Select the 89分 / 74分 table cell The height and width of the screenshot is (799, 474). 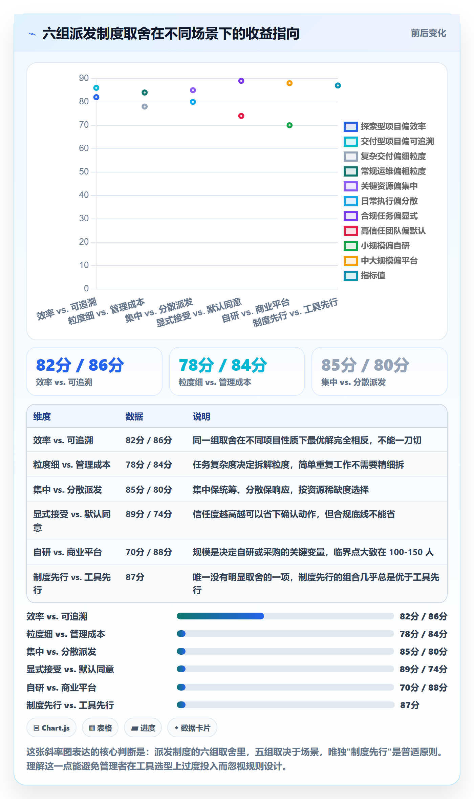pos(149,514)
